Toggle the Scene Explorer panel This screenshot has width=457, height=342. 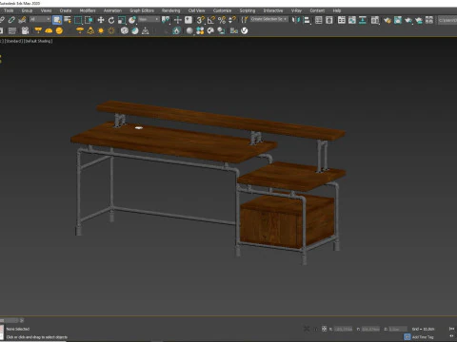click(319, 20)
